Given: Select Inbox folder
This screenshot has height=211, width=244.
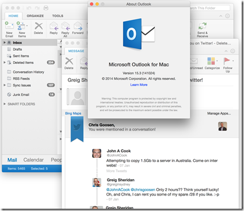Looking at the screenshot, I should coord(30,43).
